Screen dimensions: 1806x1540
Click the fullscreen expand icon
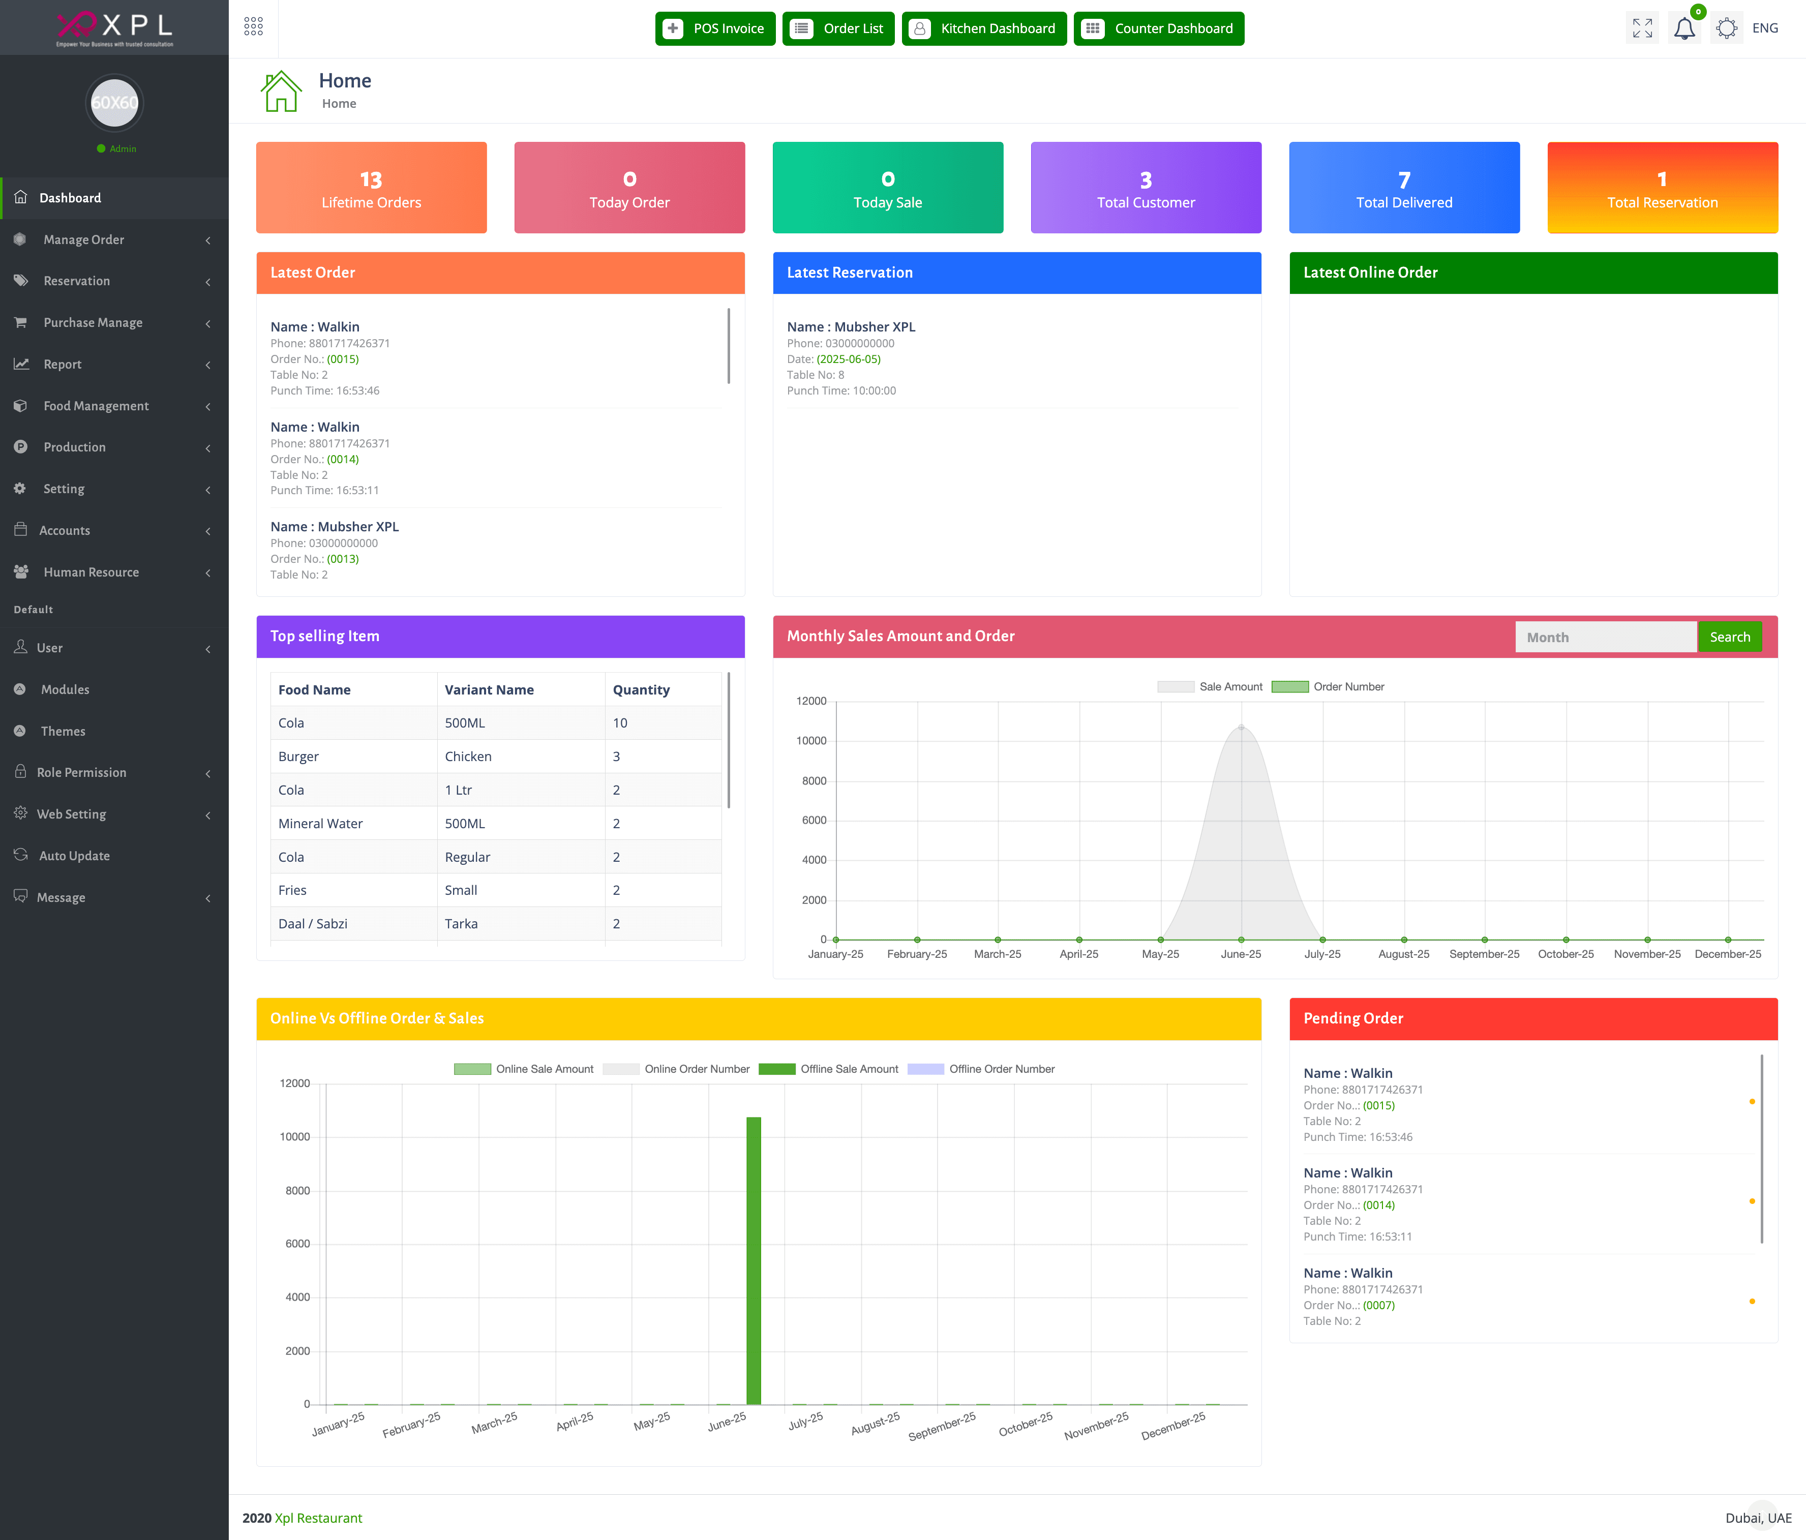(x=1642, y=29)
